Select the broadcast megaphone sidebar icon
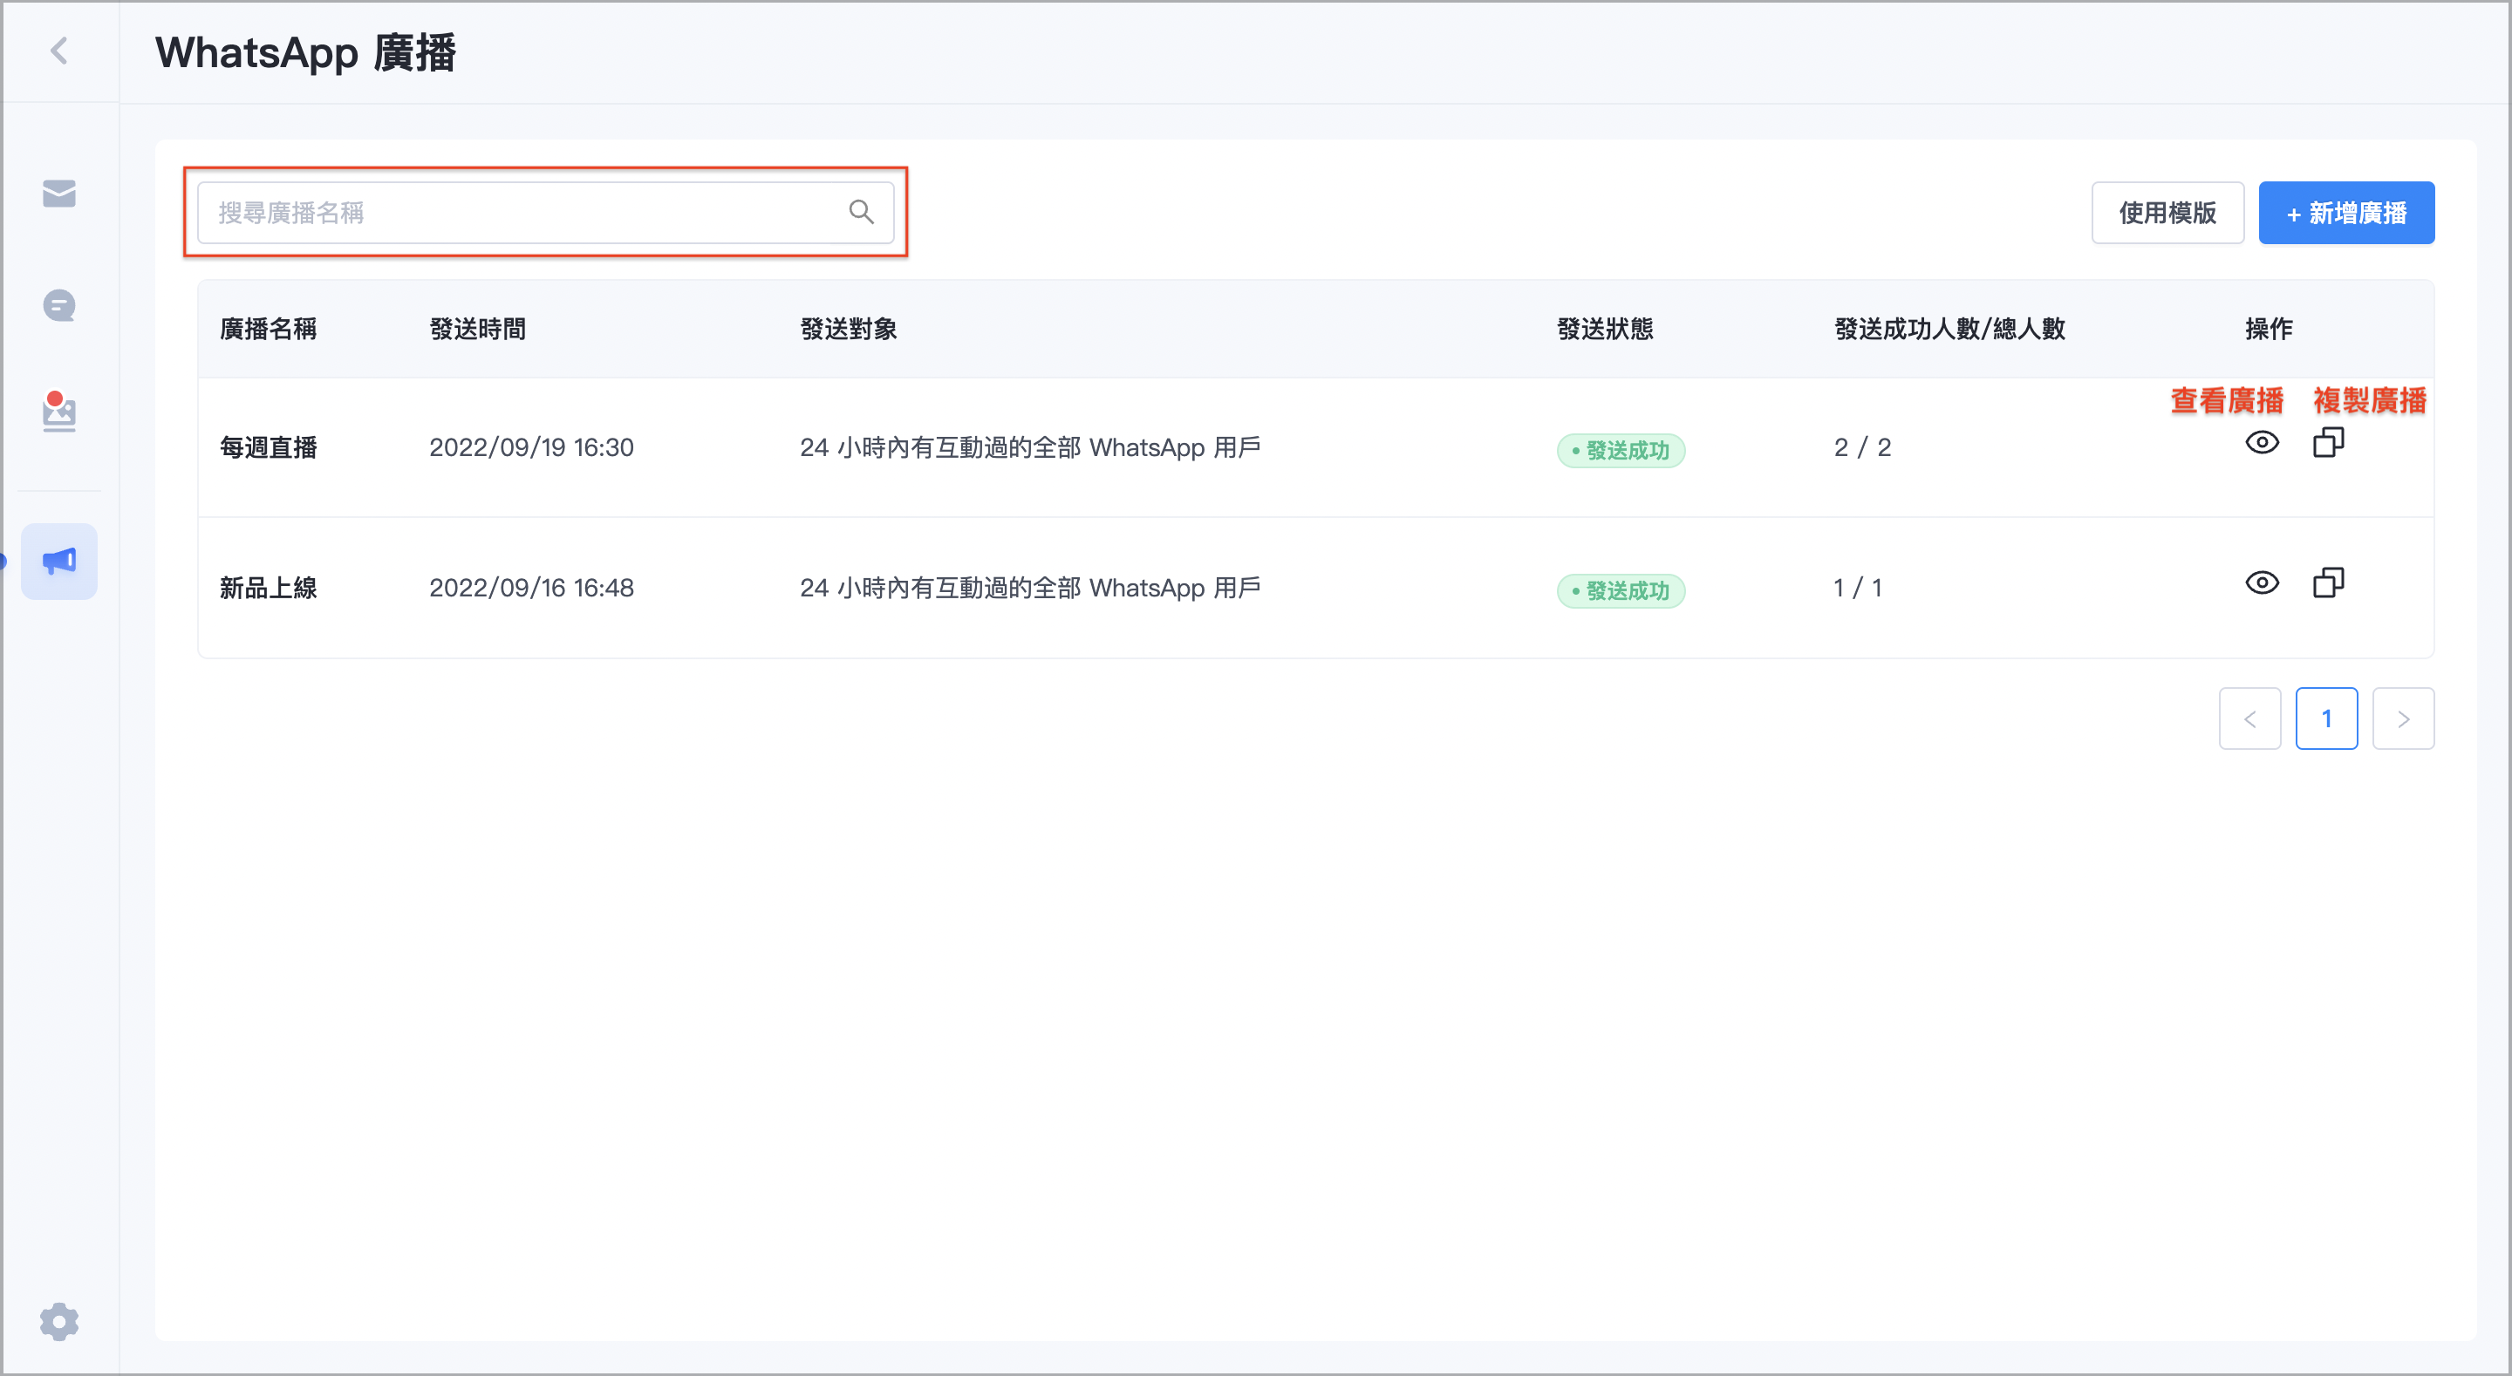This screenshot has width=2512, height=1376. point(59,562)
